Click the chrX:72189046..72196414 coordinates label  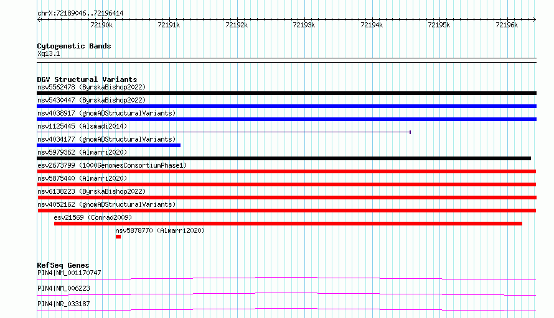[80, 14]
